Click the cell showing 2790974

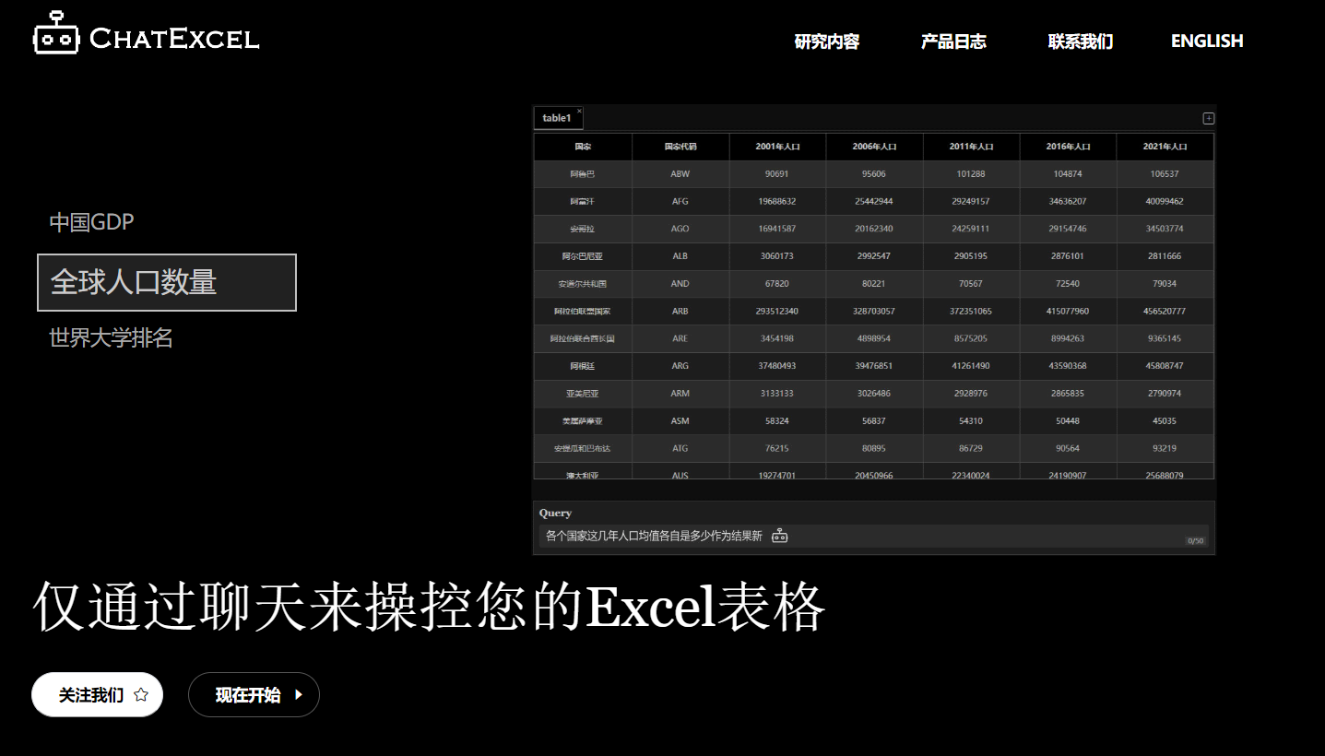1165,394
